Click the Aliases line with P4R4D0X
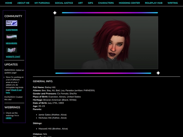This screenshot has width=183, height=137. [x=64, y=91]
